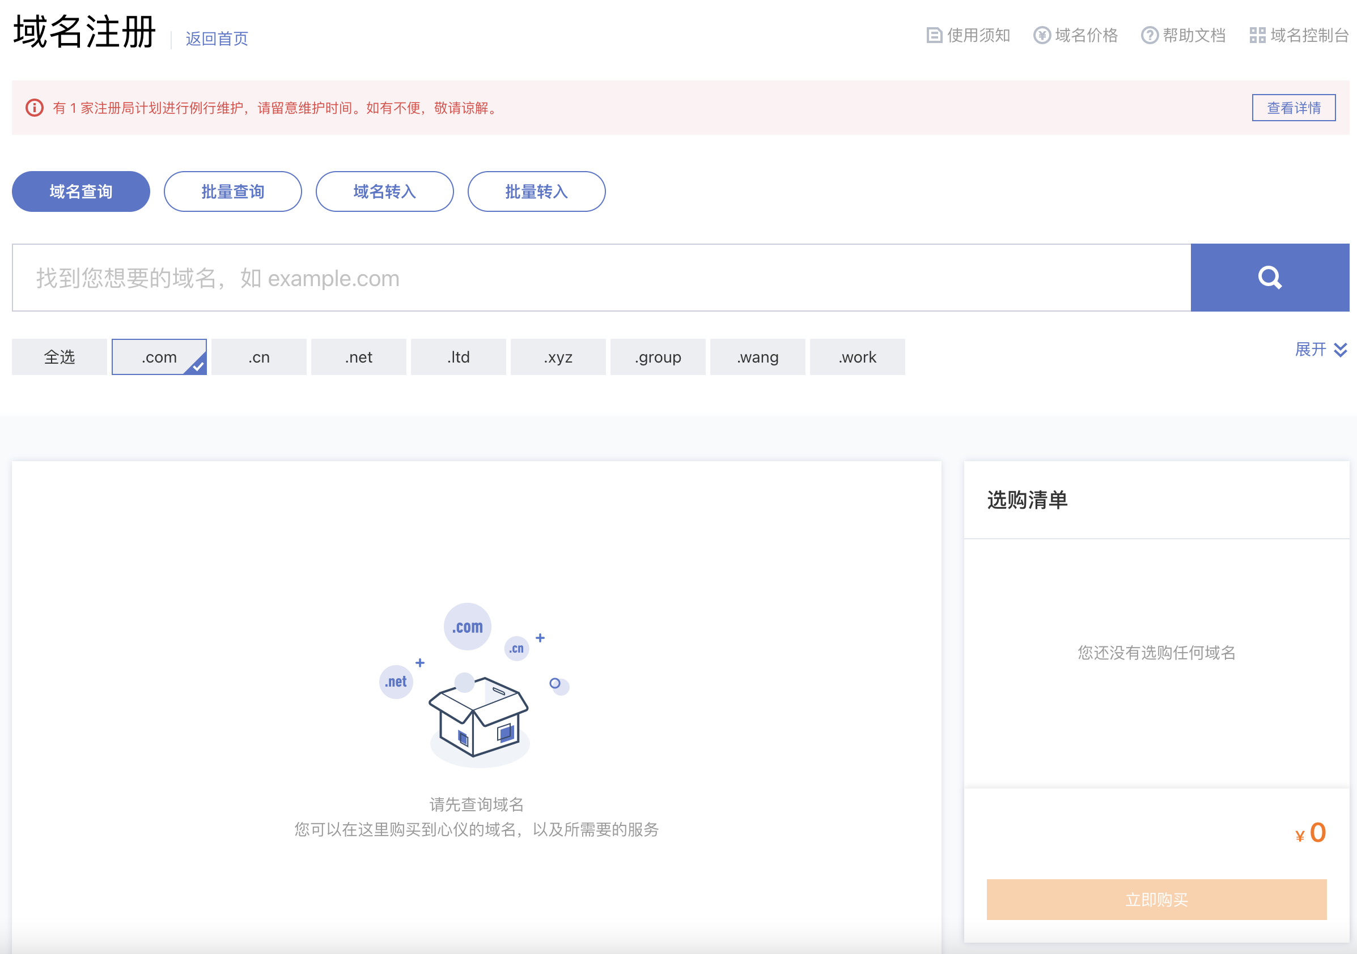Go to 域名控制台 via its grid icon
1357x954 pixels.
(x=1257, y=36)
